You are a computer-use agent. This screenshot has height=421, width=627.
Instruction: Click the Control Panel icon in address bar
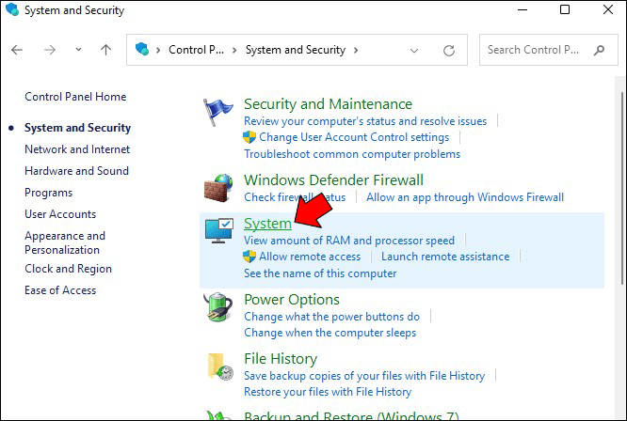pos(142,49)
